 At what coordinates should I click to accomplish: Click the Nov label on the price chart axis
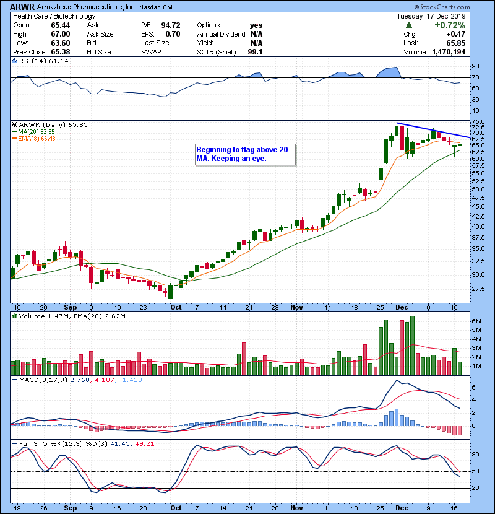[x=296, y=307]
